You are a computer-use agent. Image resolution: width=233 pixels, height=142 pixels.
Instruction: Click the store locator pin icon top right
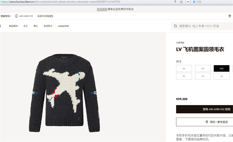[230, 16]
